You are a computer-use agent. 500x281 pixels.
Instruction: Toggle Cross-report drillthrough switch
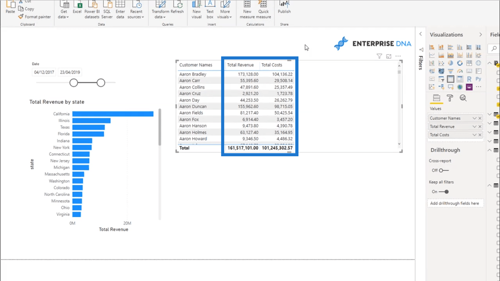point(444,170)
